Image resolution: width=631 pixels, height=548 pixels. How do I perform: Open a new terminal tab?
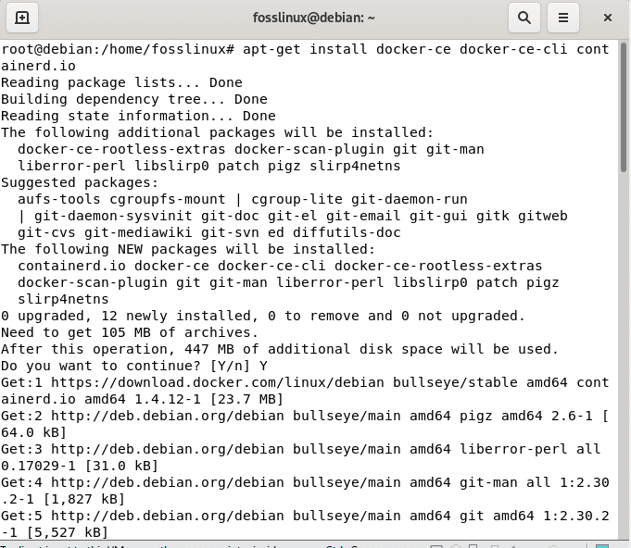[x=22, y=18]
